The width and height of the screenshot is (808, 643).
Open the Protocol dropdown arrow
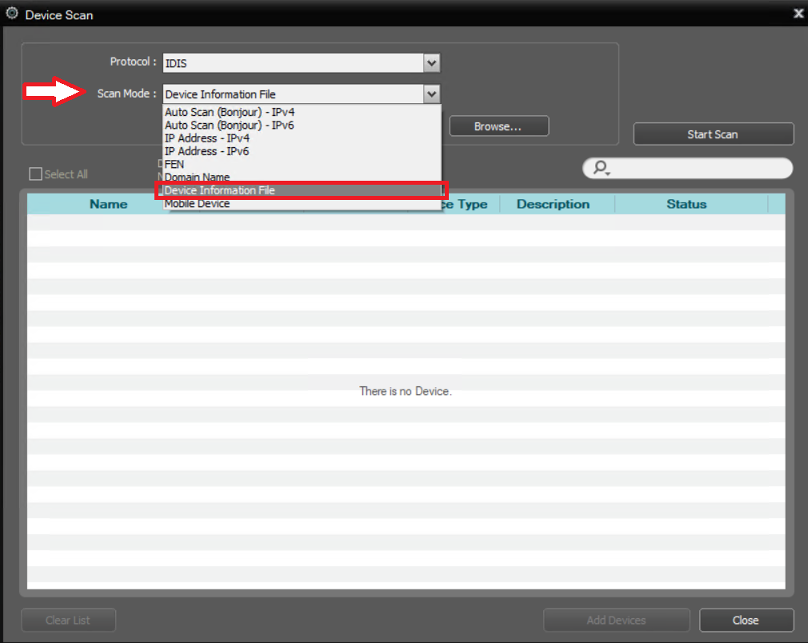(x=432, y=63)
